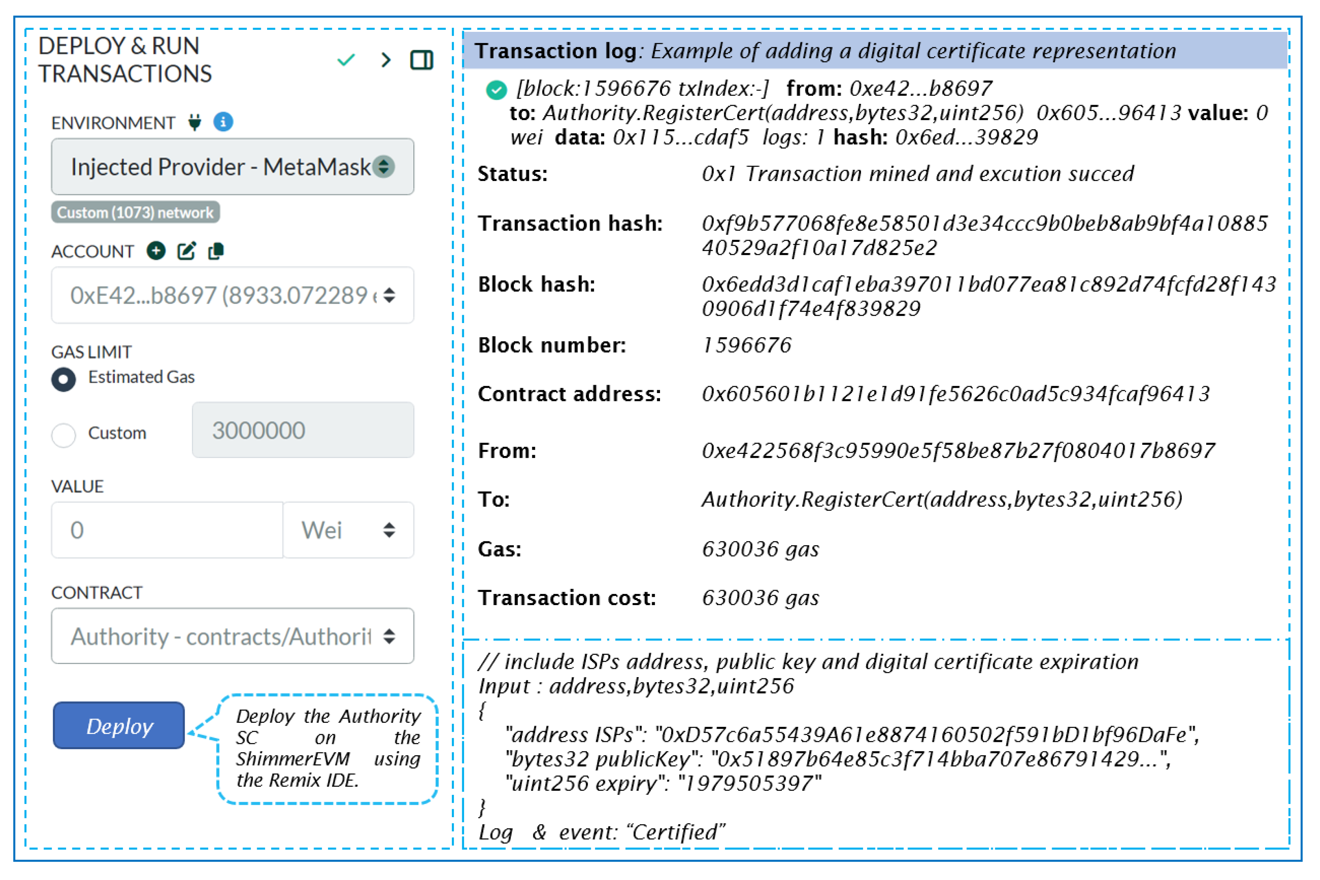1320x880 pixels.
Task: Change the value unit from Wei
Action: pyautogui.click(x=348, y=530)
